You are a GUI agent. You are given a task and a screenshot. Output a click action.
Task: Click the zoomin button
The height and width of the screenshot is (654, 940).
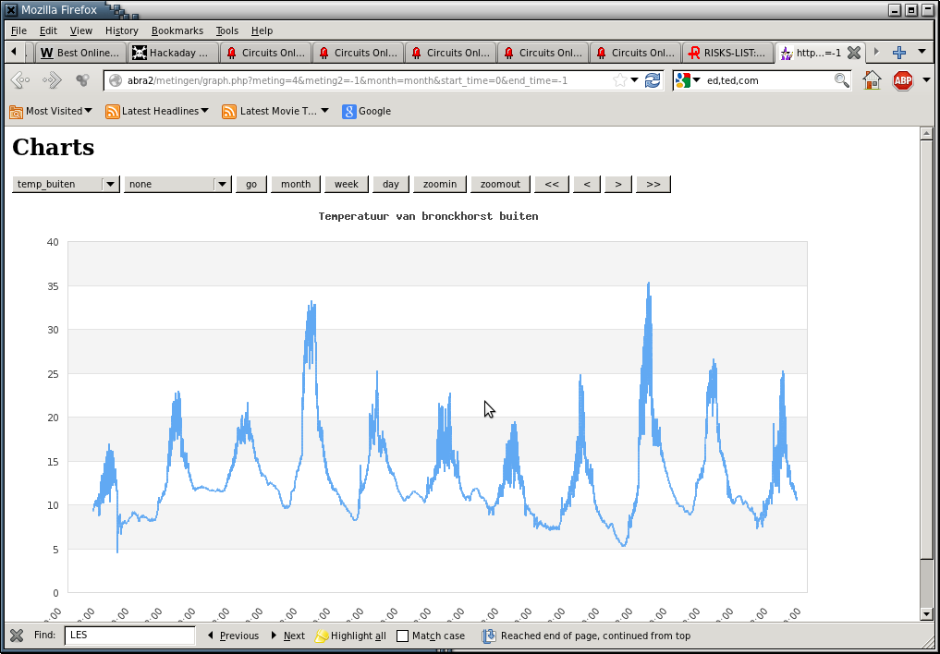[x=440, y=184]
